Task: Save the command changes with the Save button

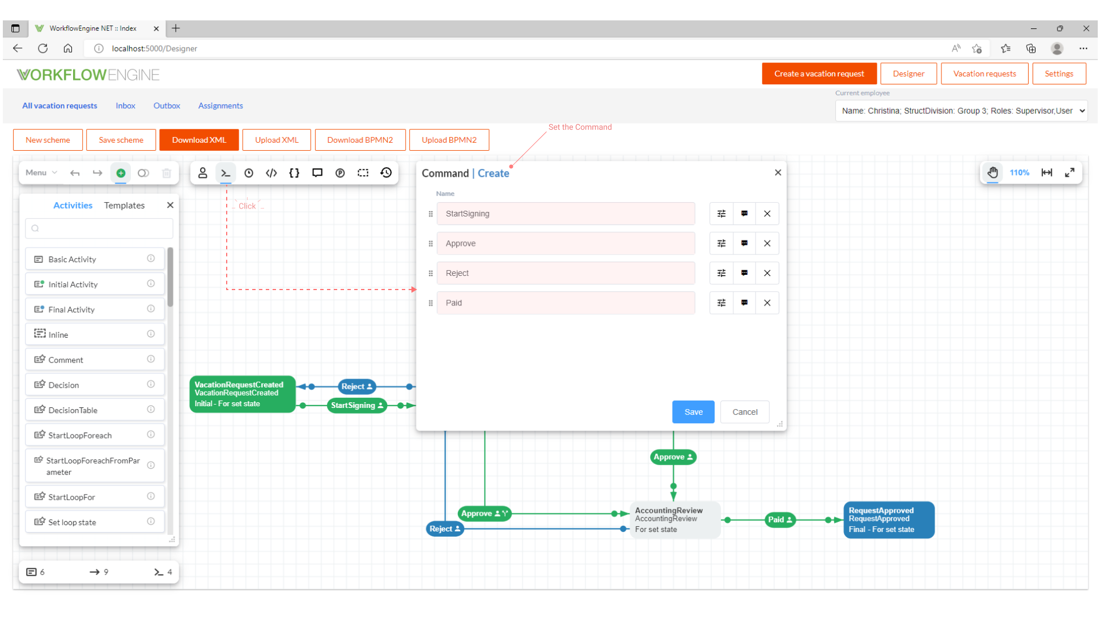Action: (x=693, y=412)
